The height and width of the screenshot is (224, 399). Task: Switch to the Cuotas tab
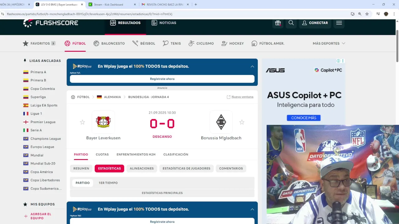[102, 154]
